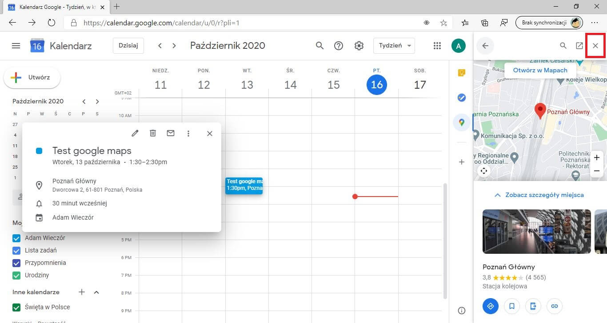Open the Tydzień view dropdown
This screenshot has height=323, width=607.
tap(394, 46)
